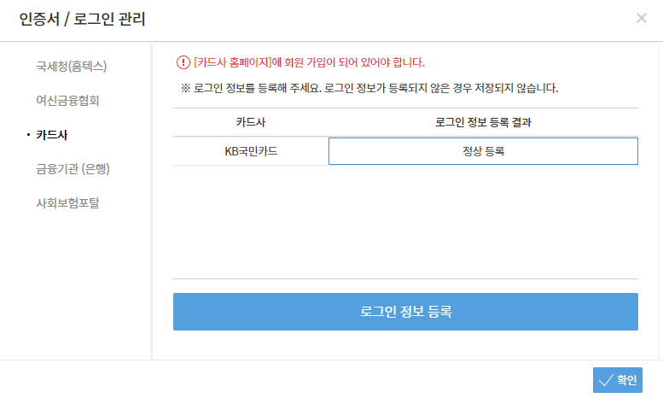The width and height of the screenshot is (663, 404).
Task: Select the KB국민카드 row cell
Action: (x=250, y=151)
